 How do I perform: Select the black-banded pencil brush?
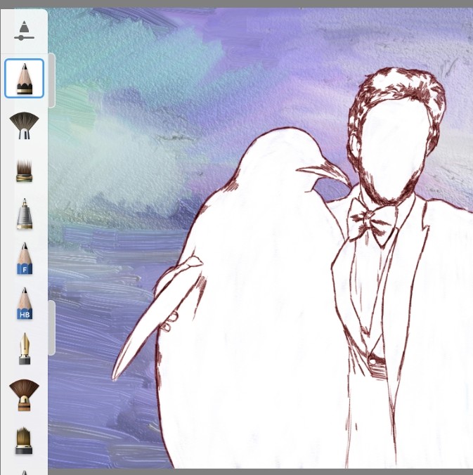pyautogui.click(x=24, y=79)
